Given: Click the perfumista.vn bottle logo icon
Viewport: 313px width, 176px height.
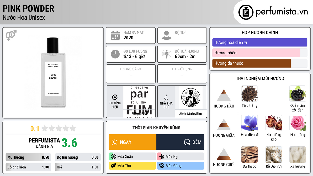Looking at the screenshot, I should coord(246,12).
